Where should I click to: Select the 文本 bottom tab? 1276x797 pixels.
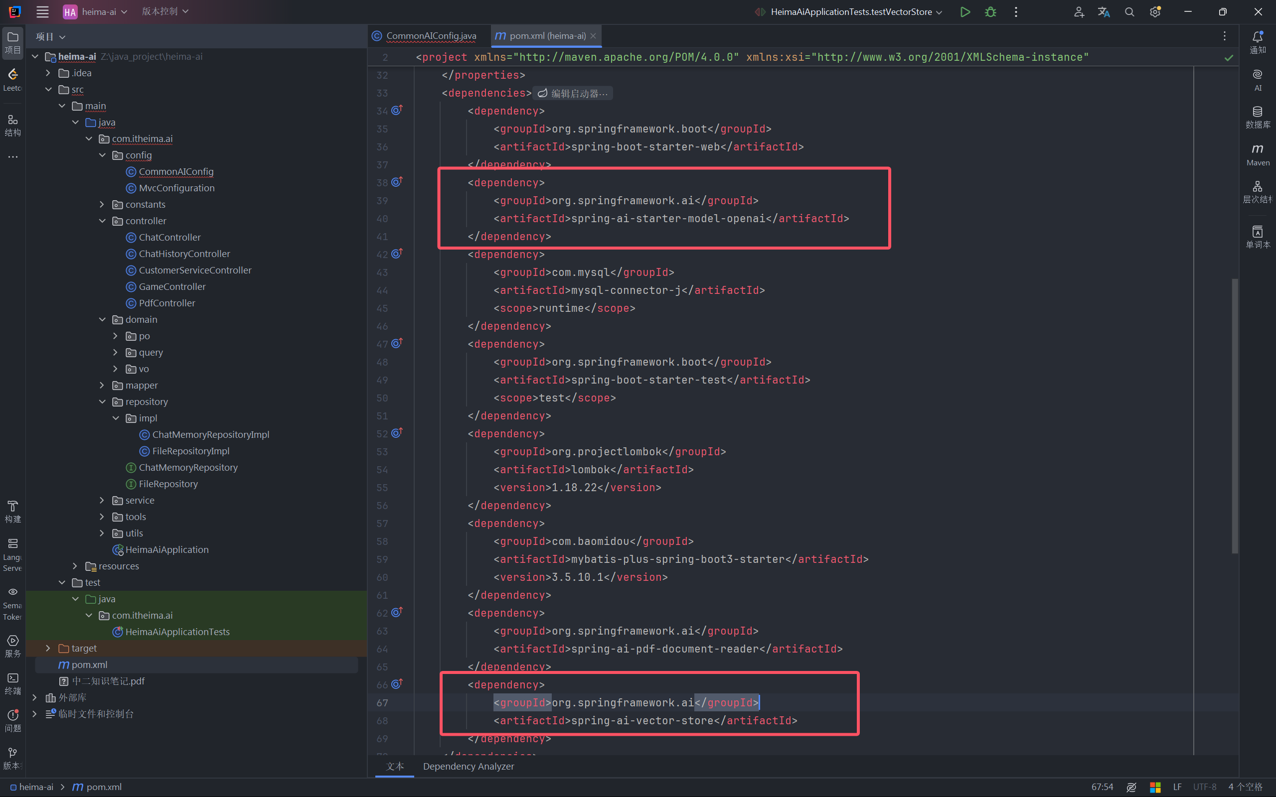click(x=394, y=766)
